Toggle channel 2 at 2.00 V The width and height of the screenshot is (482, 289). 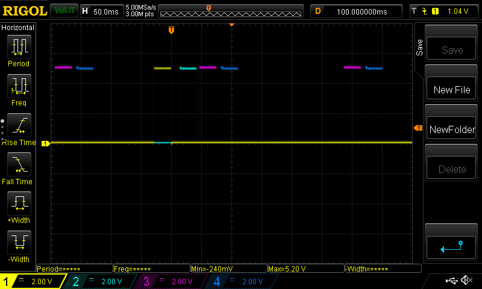pyautogui.click(x=101, y=281)
